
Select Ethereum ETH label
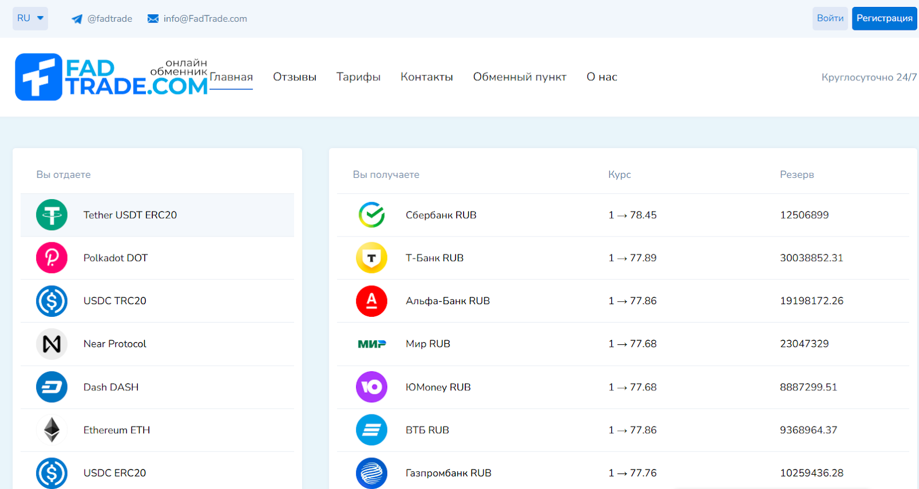tap(117, 430)
